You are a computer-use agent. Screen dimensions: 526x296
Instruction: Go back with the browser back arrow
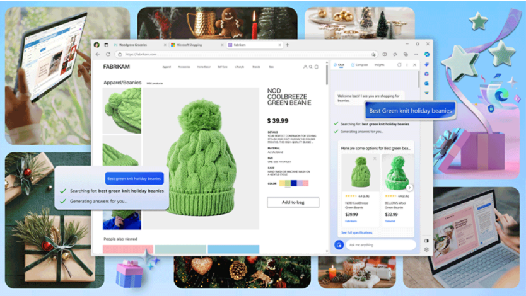click(x=98, y=54)
